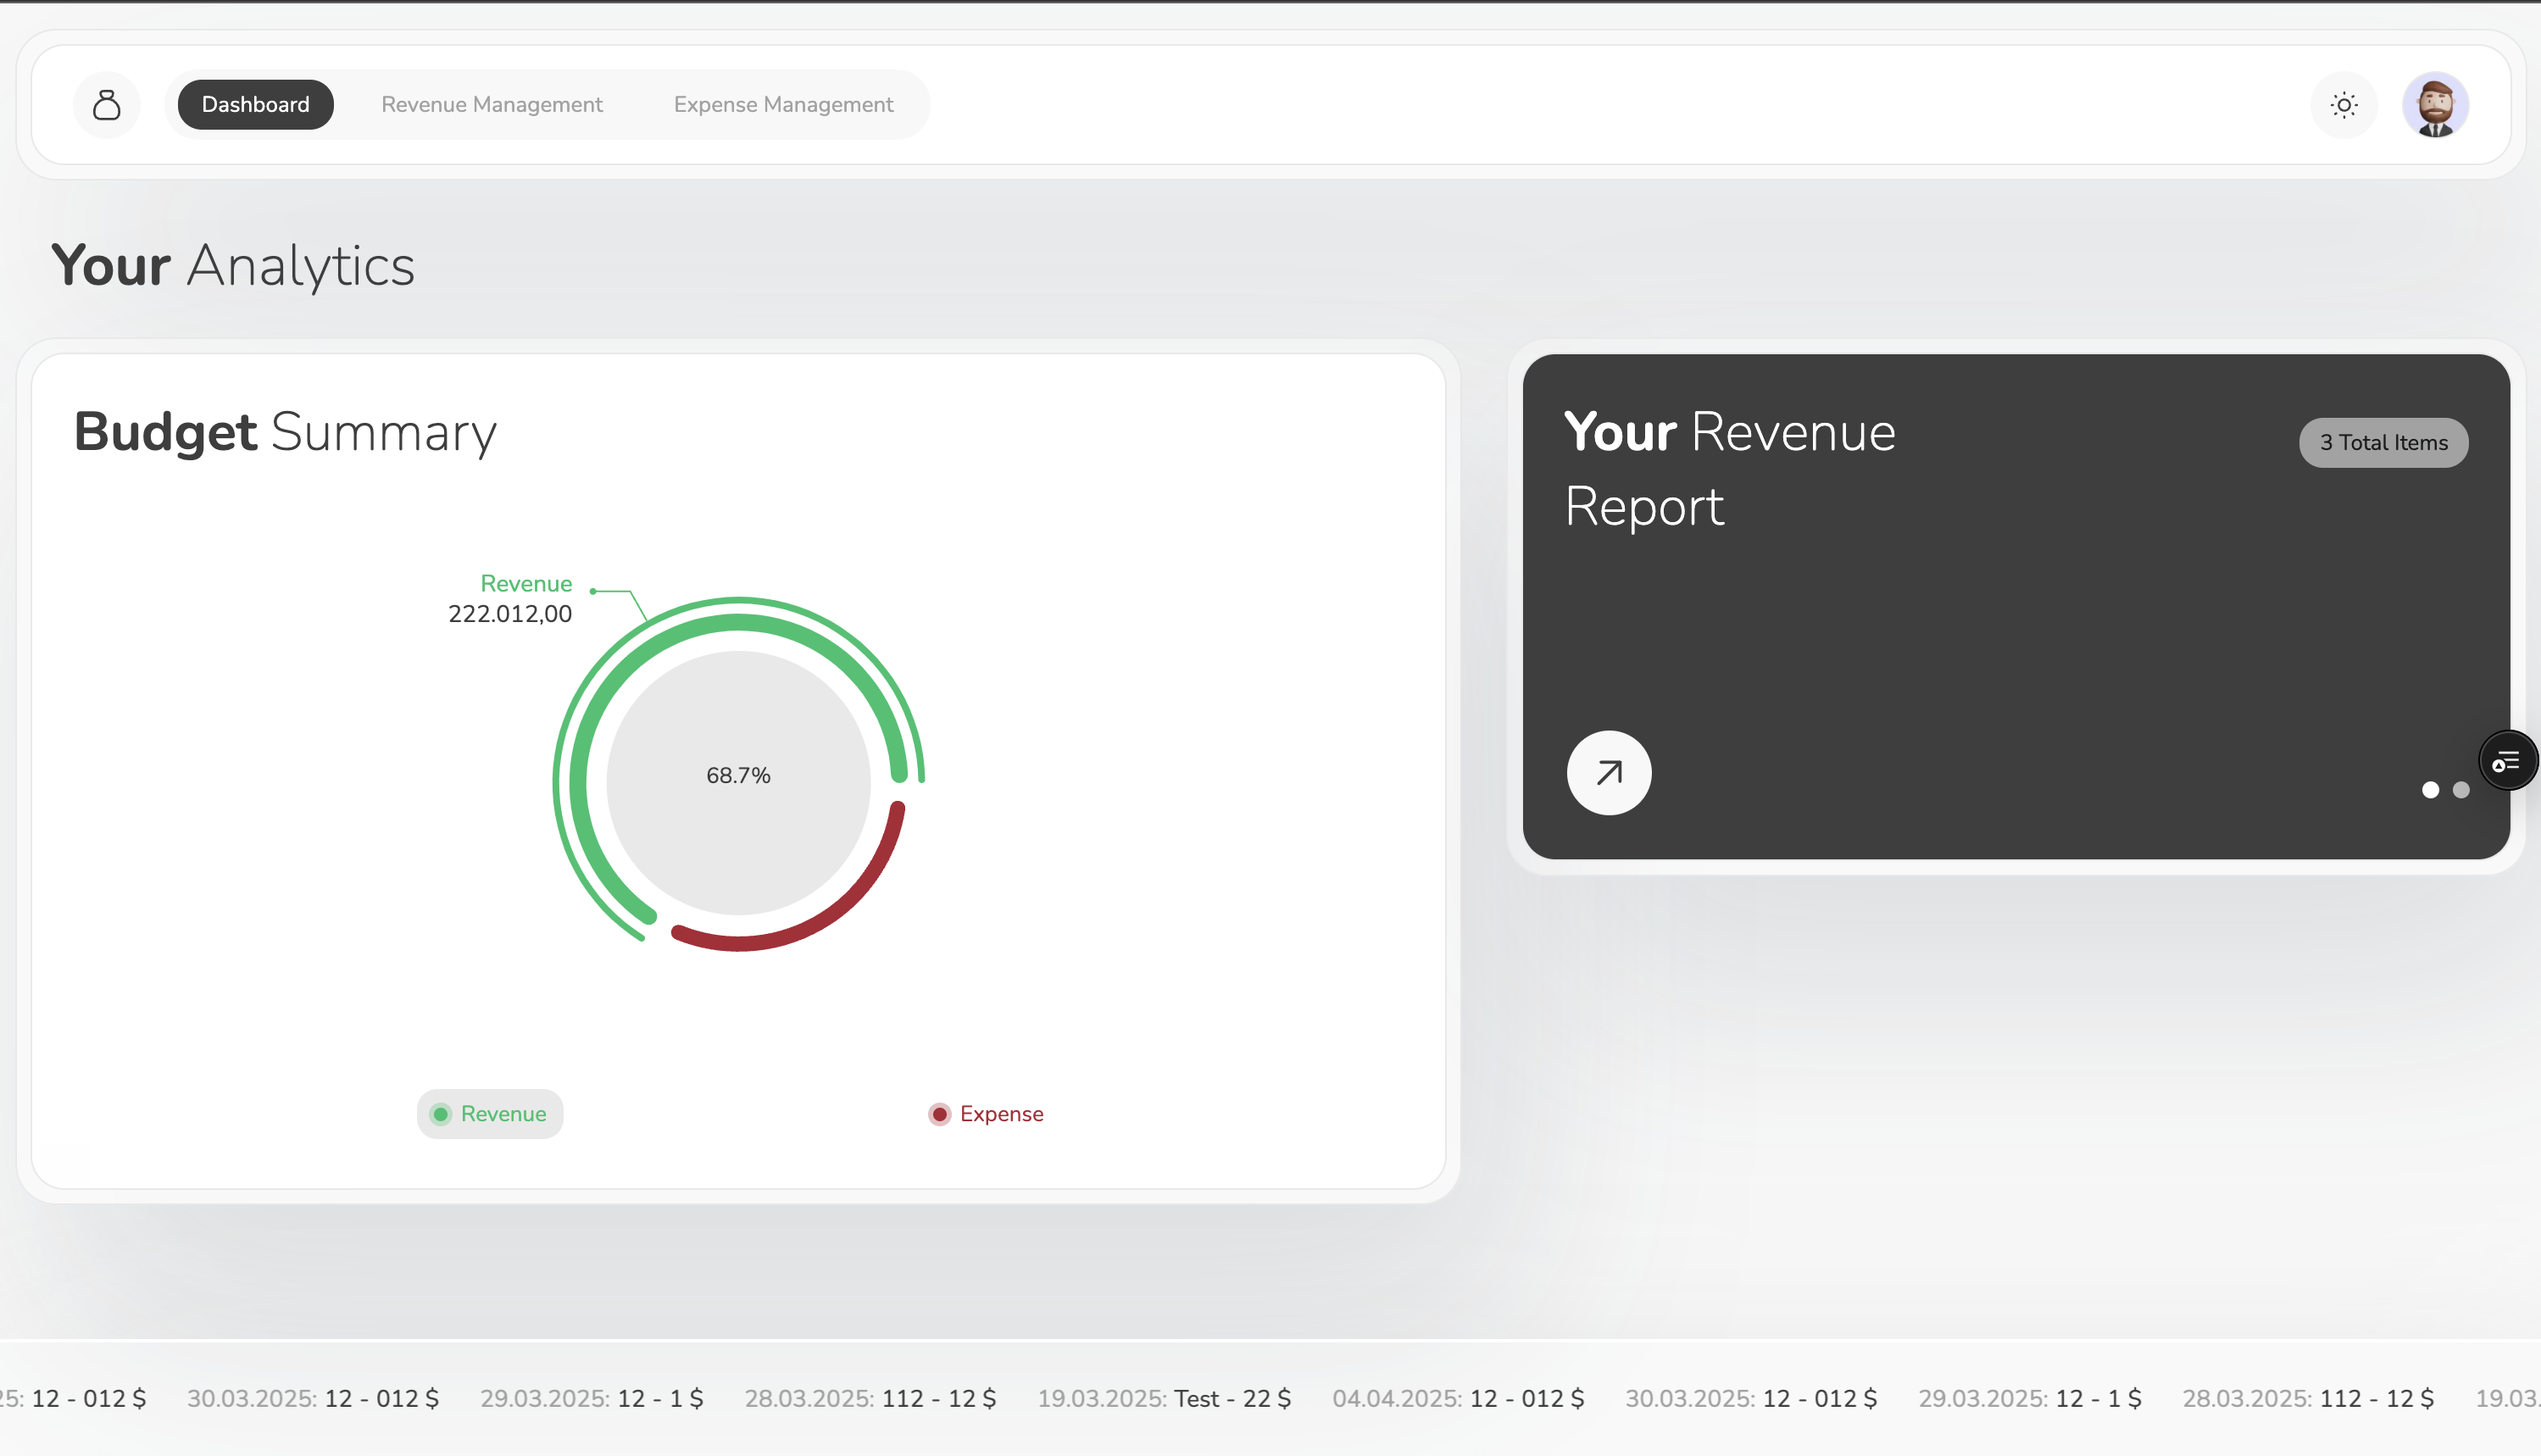This screenshot has height=1456, width=2541.
Task: Toggle the light/dark theme sun icon
Action: (x=2343, y=105)
